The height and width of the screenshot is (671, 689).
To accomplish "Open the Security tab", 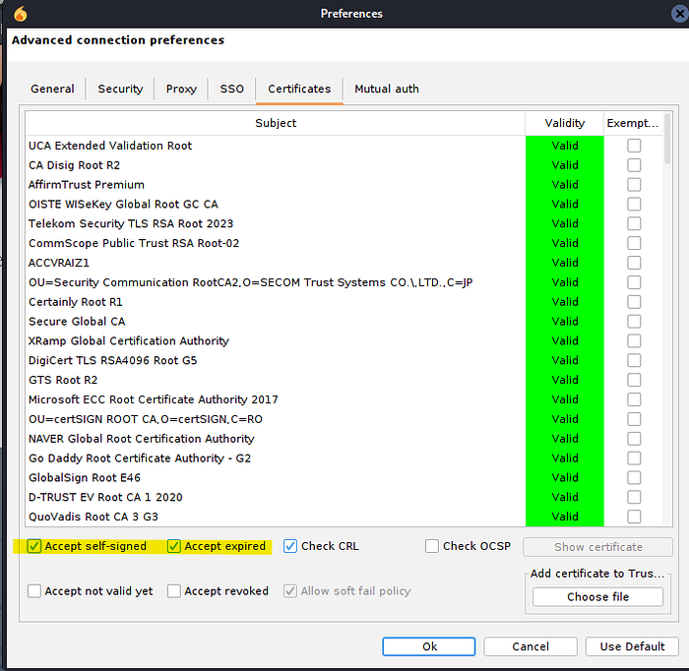I will tap(120, 89).
